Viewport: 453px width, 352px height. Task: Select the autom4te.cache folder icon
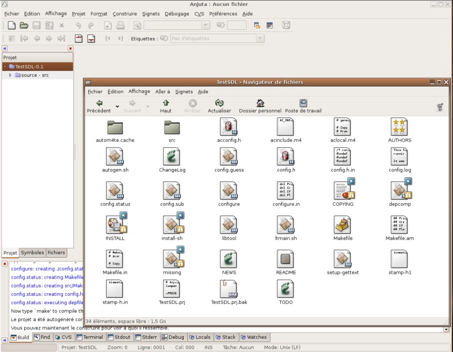(115, 127)
